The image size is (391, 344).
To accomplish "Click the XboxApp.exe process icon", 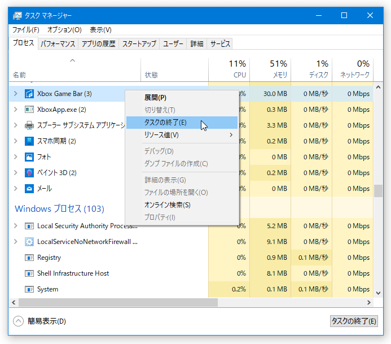I will (x=29, y=110).
